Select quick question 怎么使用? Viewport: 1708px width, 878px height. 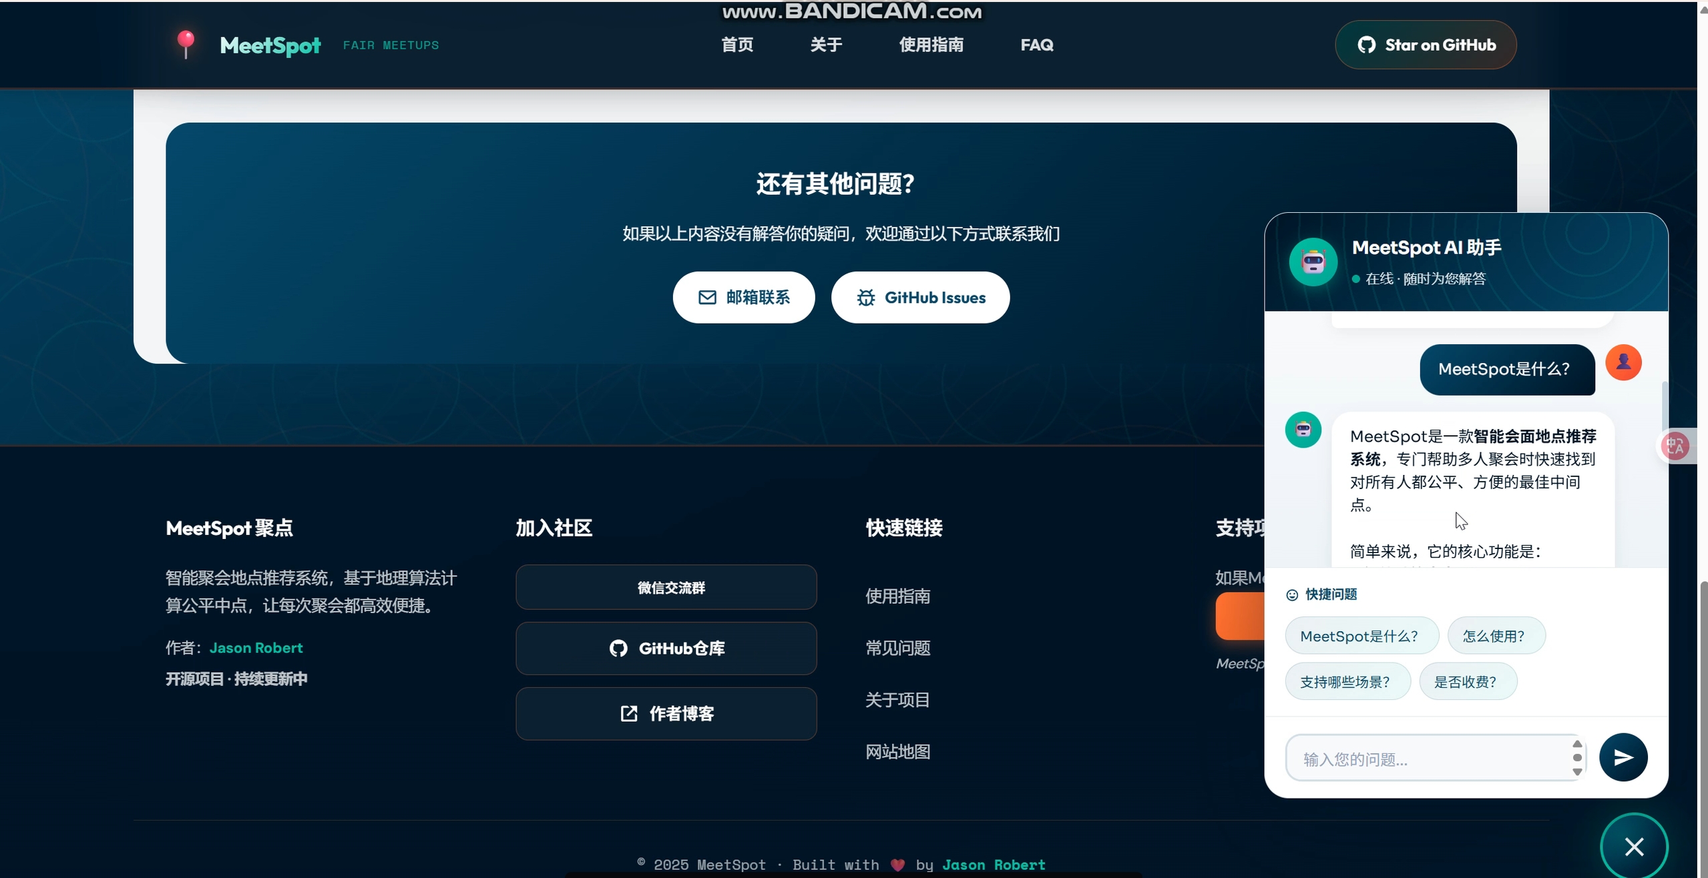[x=1495, y=636]
